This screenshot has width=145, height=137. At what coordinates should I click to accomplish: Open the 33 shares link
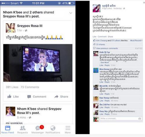[100, 44]
